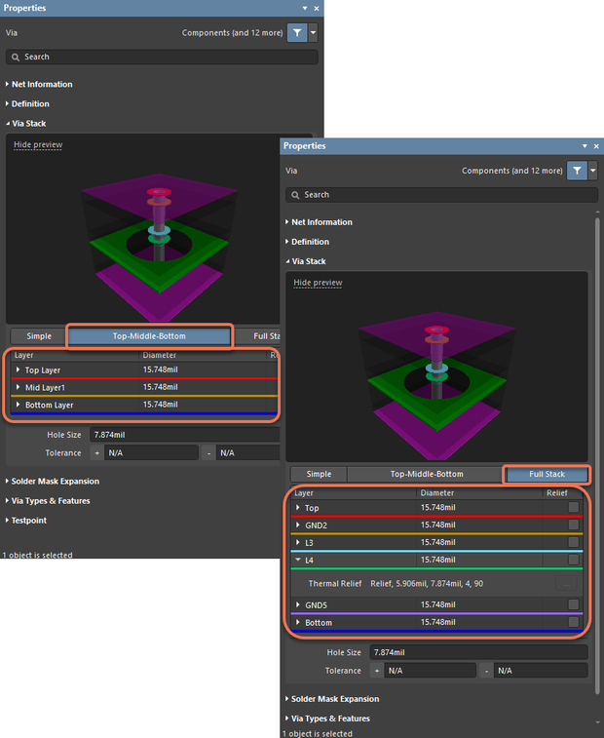The width and height of the screenshot is (604, 738).
Task: Click the selection filter funnel icon in front panel
Action: coord(578,171)
